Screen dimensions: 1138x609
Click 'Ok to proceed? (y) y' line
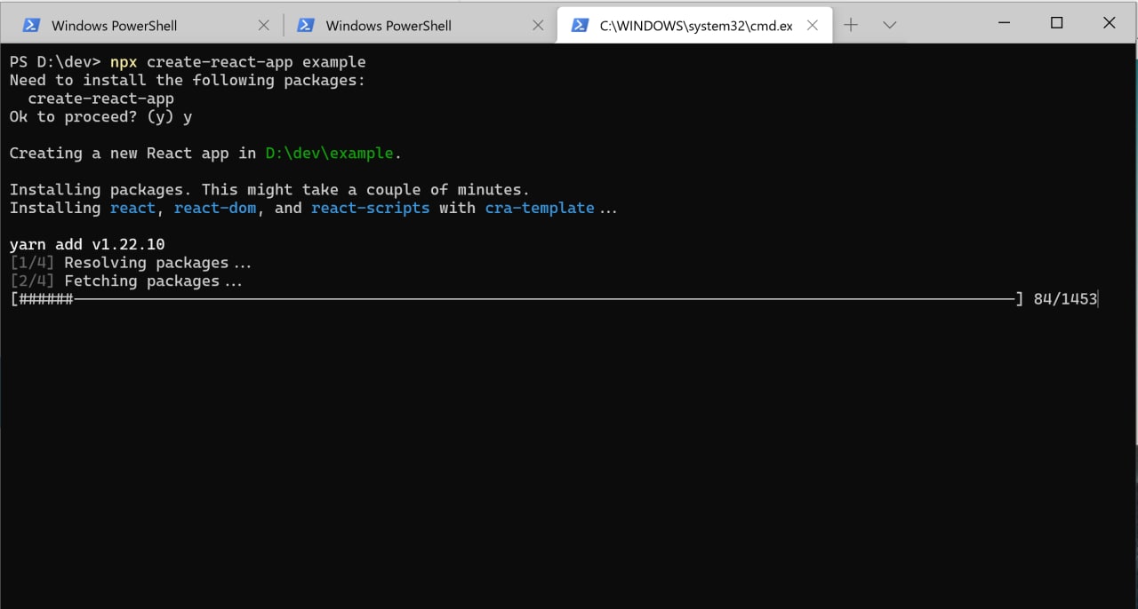click(x=100, y=117)
